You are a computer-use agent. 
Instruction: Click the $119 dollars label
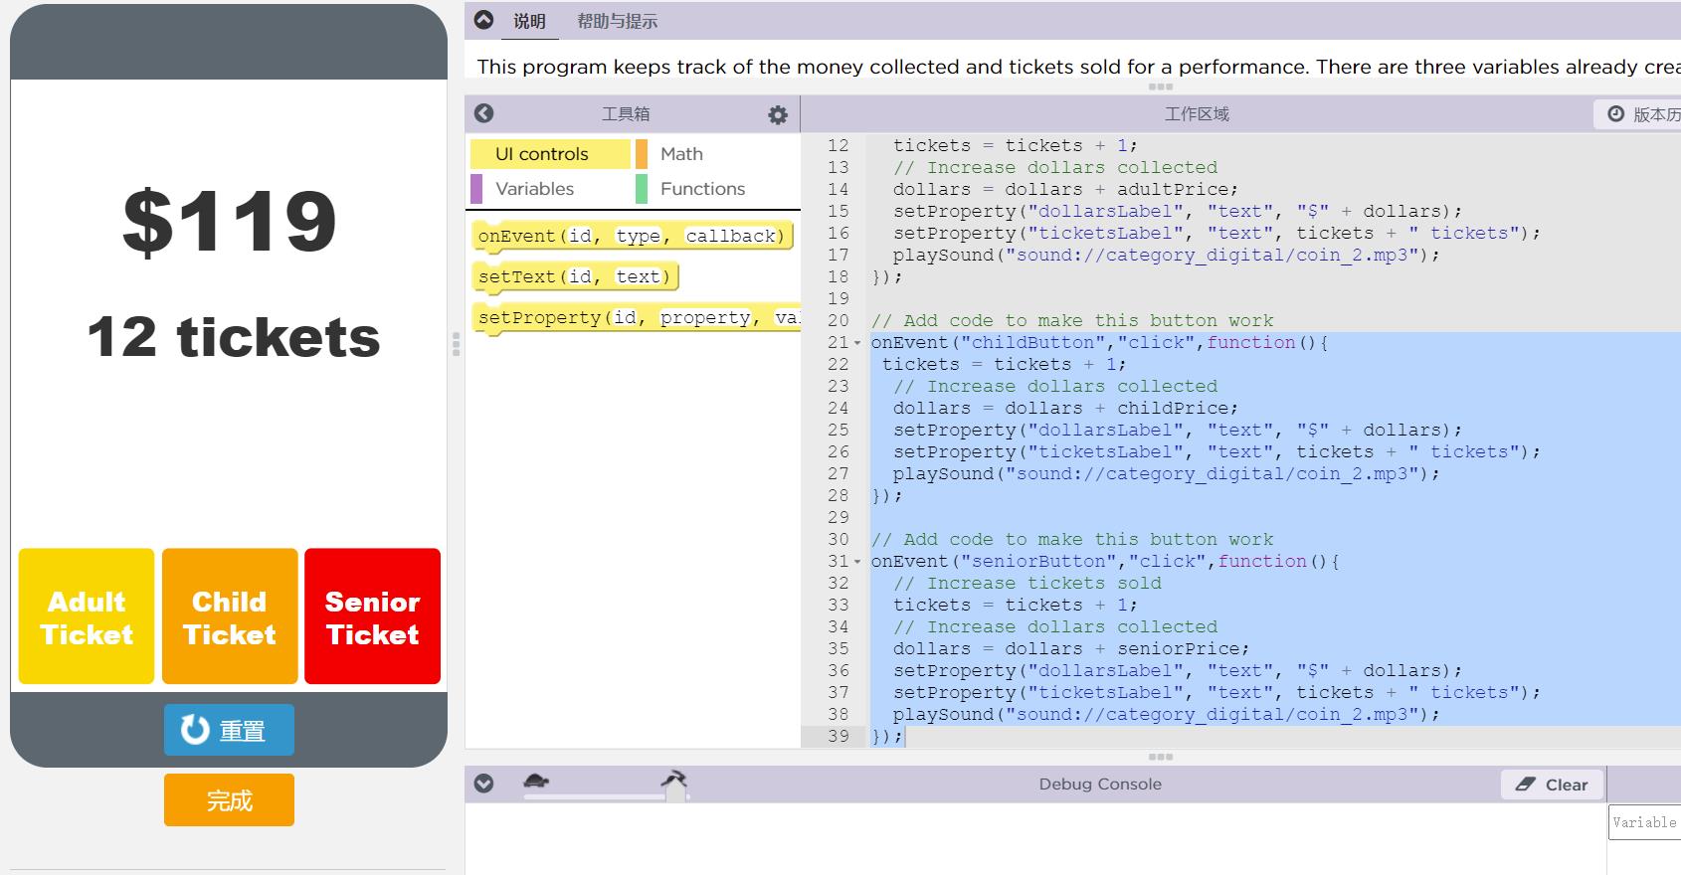[x=229, y=221]
